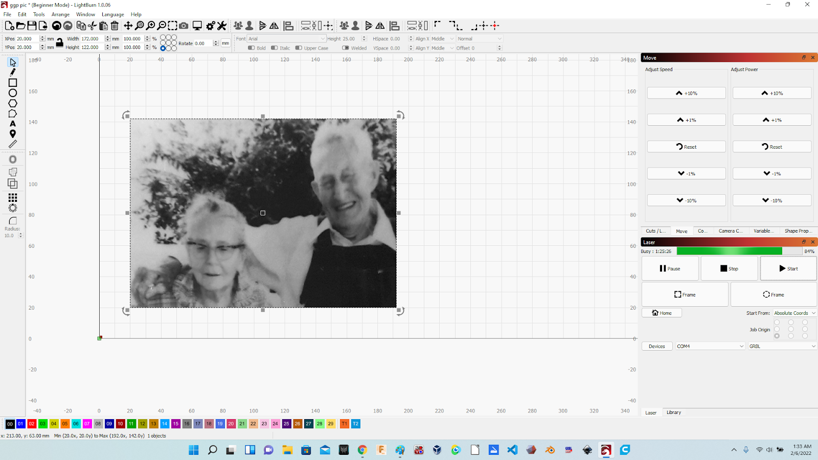The image size is (818, 460).
Task: Undo the last action
Action: (x=57, y=26)
